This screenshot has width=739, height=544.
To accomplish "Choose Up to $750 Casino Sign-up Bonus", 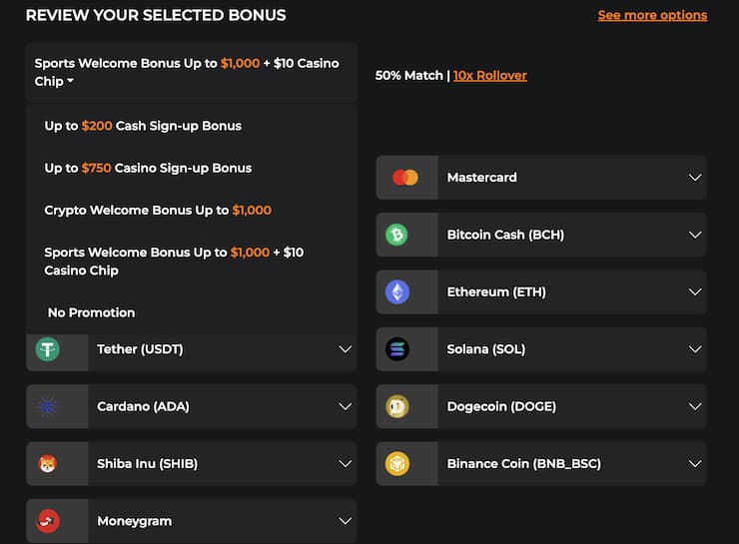I will tap(148, 168).
